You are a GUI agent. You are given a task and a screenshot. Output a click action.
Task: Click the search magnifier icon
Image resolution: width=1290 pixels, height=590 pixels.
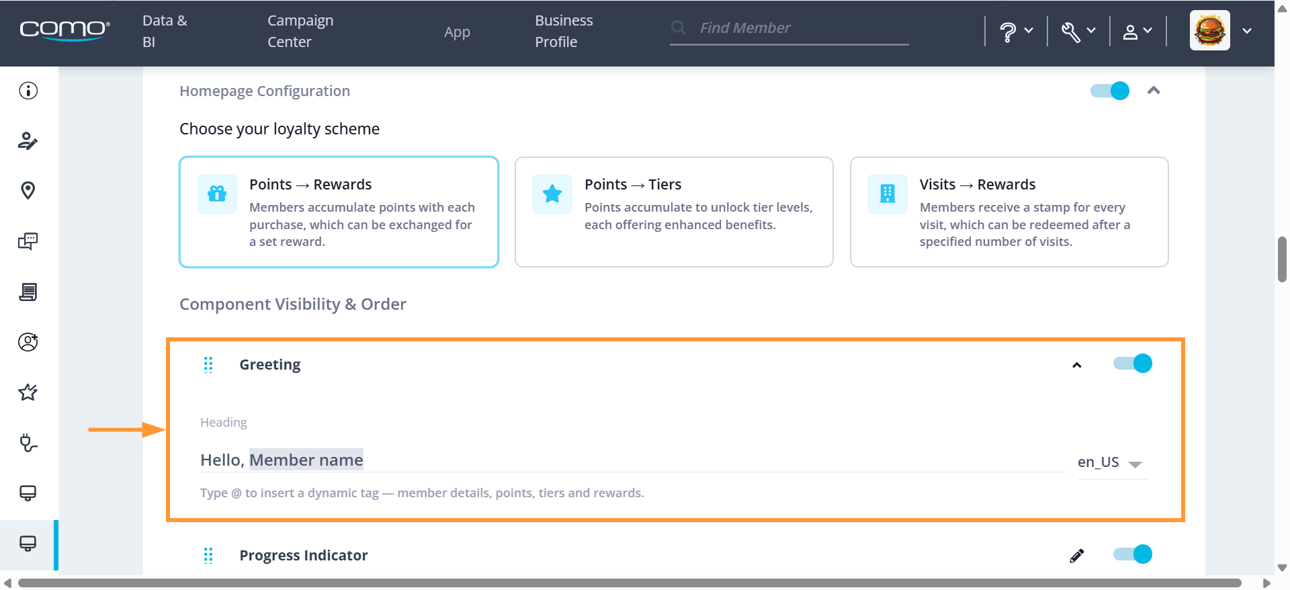pyautogui.click(x=679, y=28)
